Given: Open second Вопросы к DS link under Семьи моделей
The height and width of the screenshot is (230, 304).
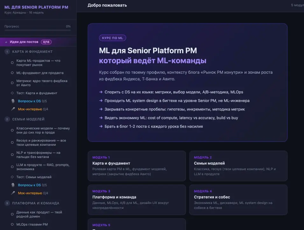Looking at the screenshot, I should click(x=32, y=185).
